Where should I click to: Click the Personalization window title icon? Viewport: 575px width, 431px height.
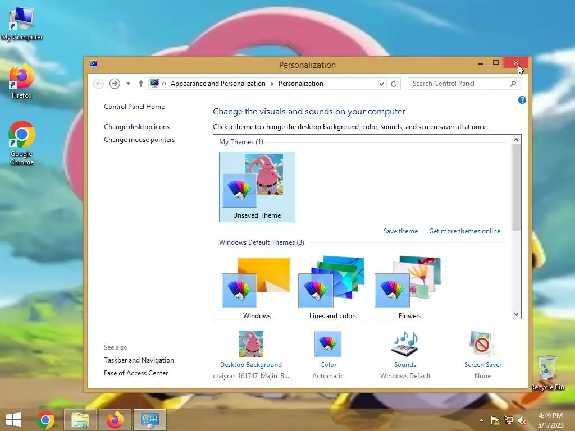point(93,65)
